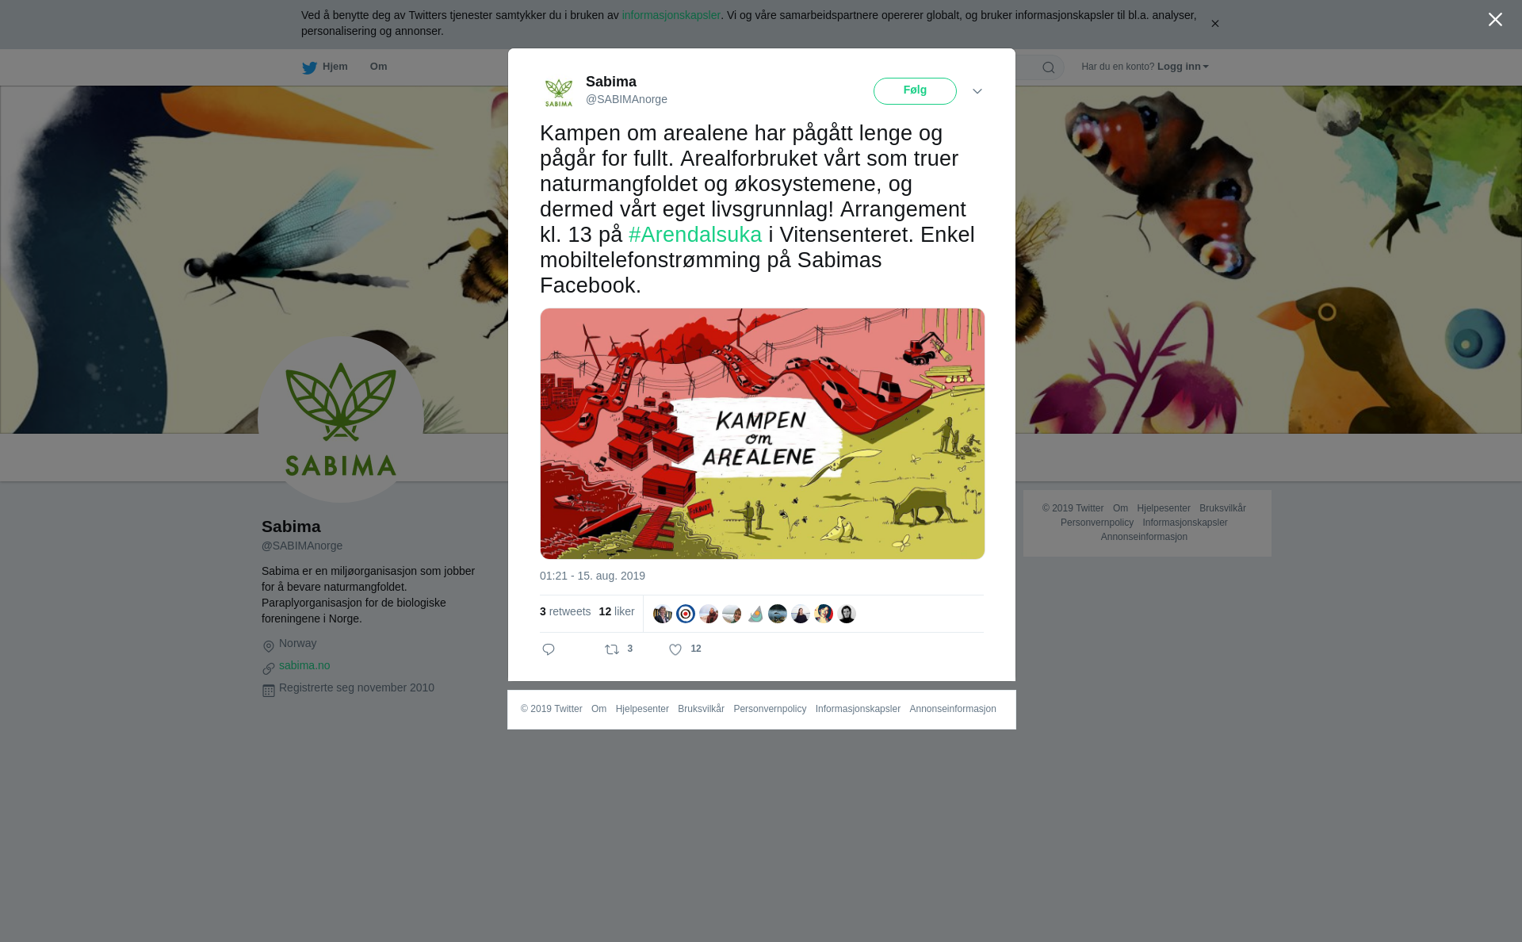Click the retweet icon under the tweet

click(x=612, y=649)
